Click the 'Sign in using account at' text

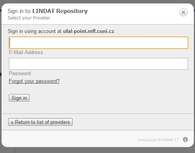35,31
